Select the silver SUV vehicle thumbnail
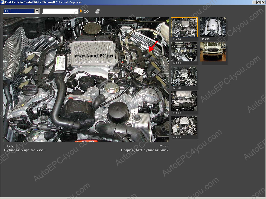266x199 pixels. pyautogui.click(x=213, y=52)
